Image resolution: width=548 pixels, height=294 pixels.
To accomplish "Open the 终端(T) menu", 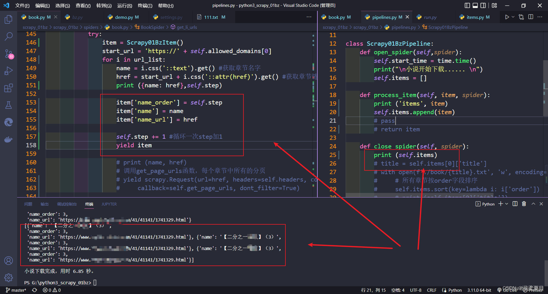I will (x=145, y=5).
